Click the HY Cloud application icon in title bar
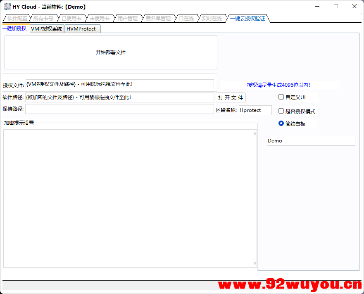The width and height of the screenshot is (364, 294). (x=6, y=6)
